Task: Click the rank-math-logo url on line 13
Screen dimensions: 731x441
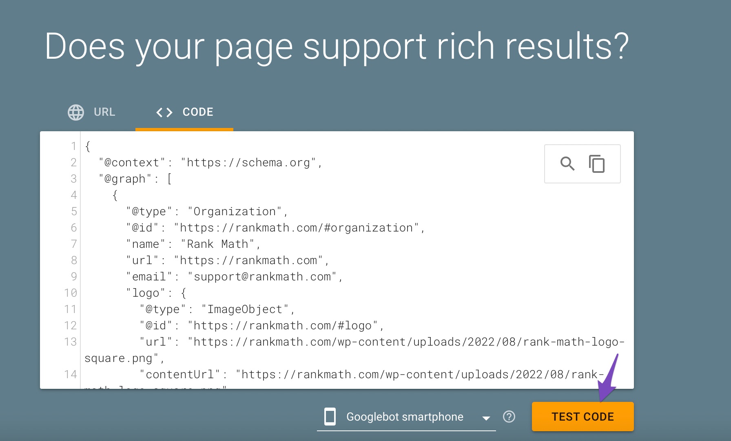Action: (406, 342)
